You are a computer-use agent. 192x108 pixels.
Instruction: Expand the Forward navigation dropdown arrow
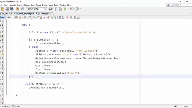pos(27,17)
